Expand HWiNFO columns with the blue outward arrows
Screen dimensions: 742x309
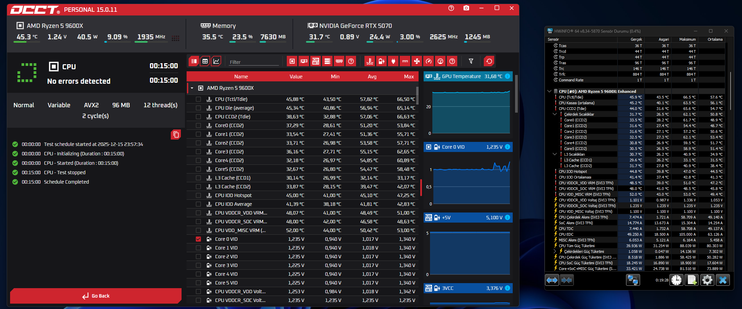coord(552,280)
